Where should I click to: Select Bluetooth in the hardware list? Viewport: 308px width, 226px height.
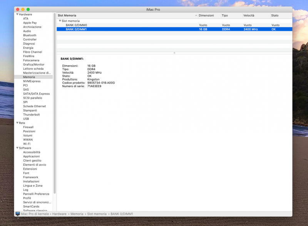point(30,35)
